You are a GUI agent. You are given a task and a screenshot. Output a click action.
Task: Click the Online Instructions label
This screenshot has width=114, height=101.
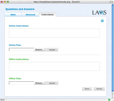tap(19, 26)
